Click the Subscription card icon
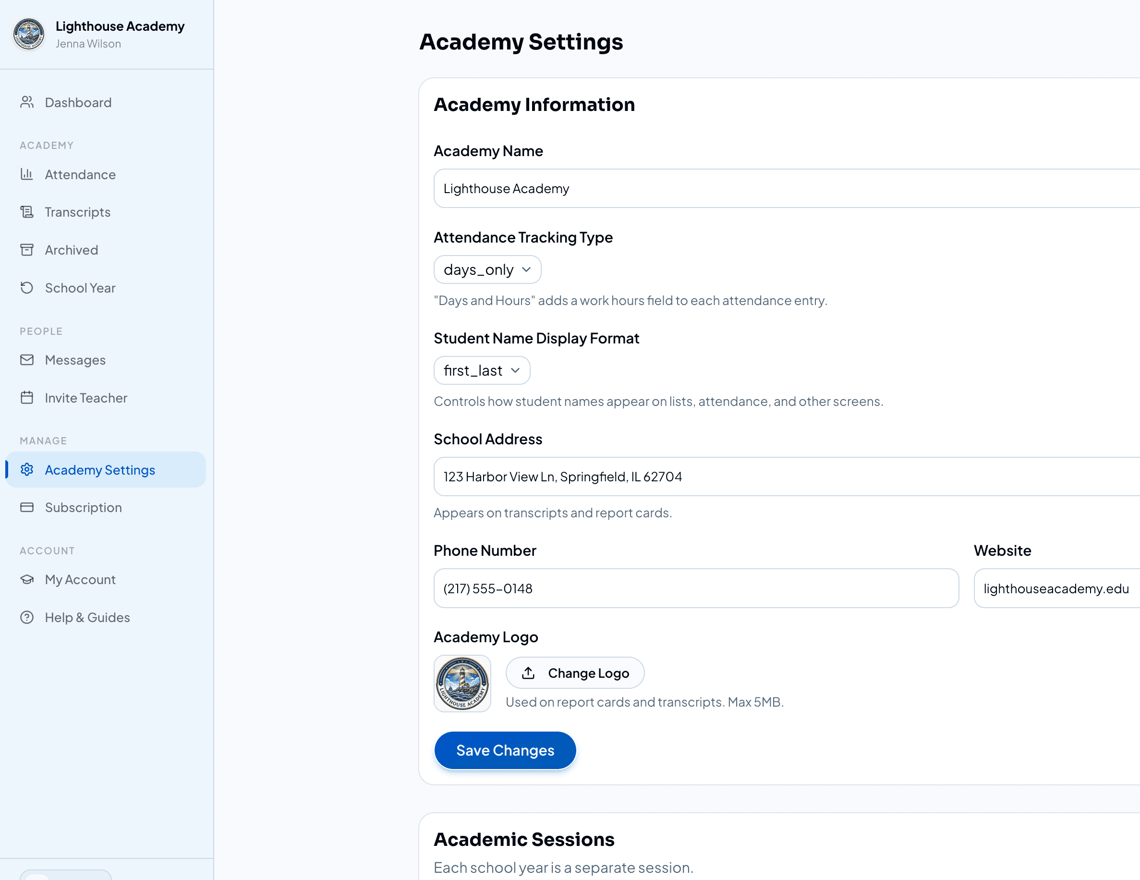This screenshot has height=880, width=1140. pyautogui.click(x=26, y=507)
